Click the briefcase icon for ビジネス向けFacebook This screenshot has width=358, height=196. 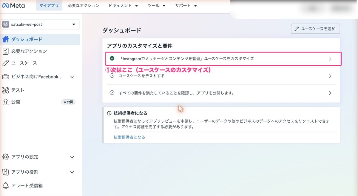coord(5,77)
